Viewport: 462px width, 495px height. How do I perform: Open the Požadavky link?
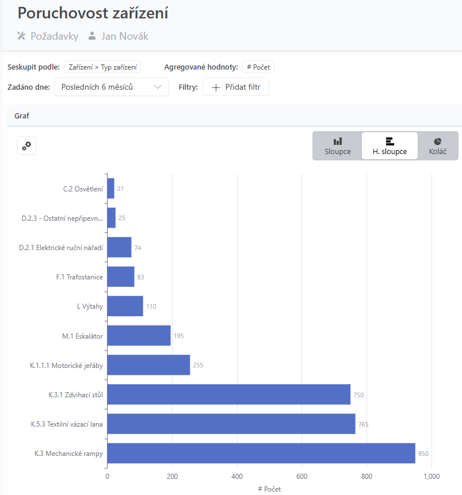point(54,36)
